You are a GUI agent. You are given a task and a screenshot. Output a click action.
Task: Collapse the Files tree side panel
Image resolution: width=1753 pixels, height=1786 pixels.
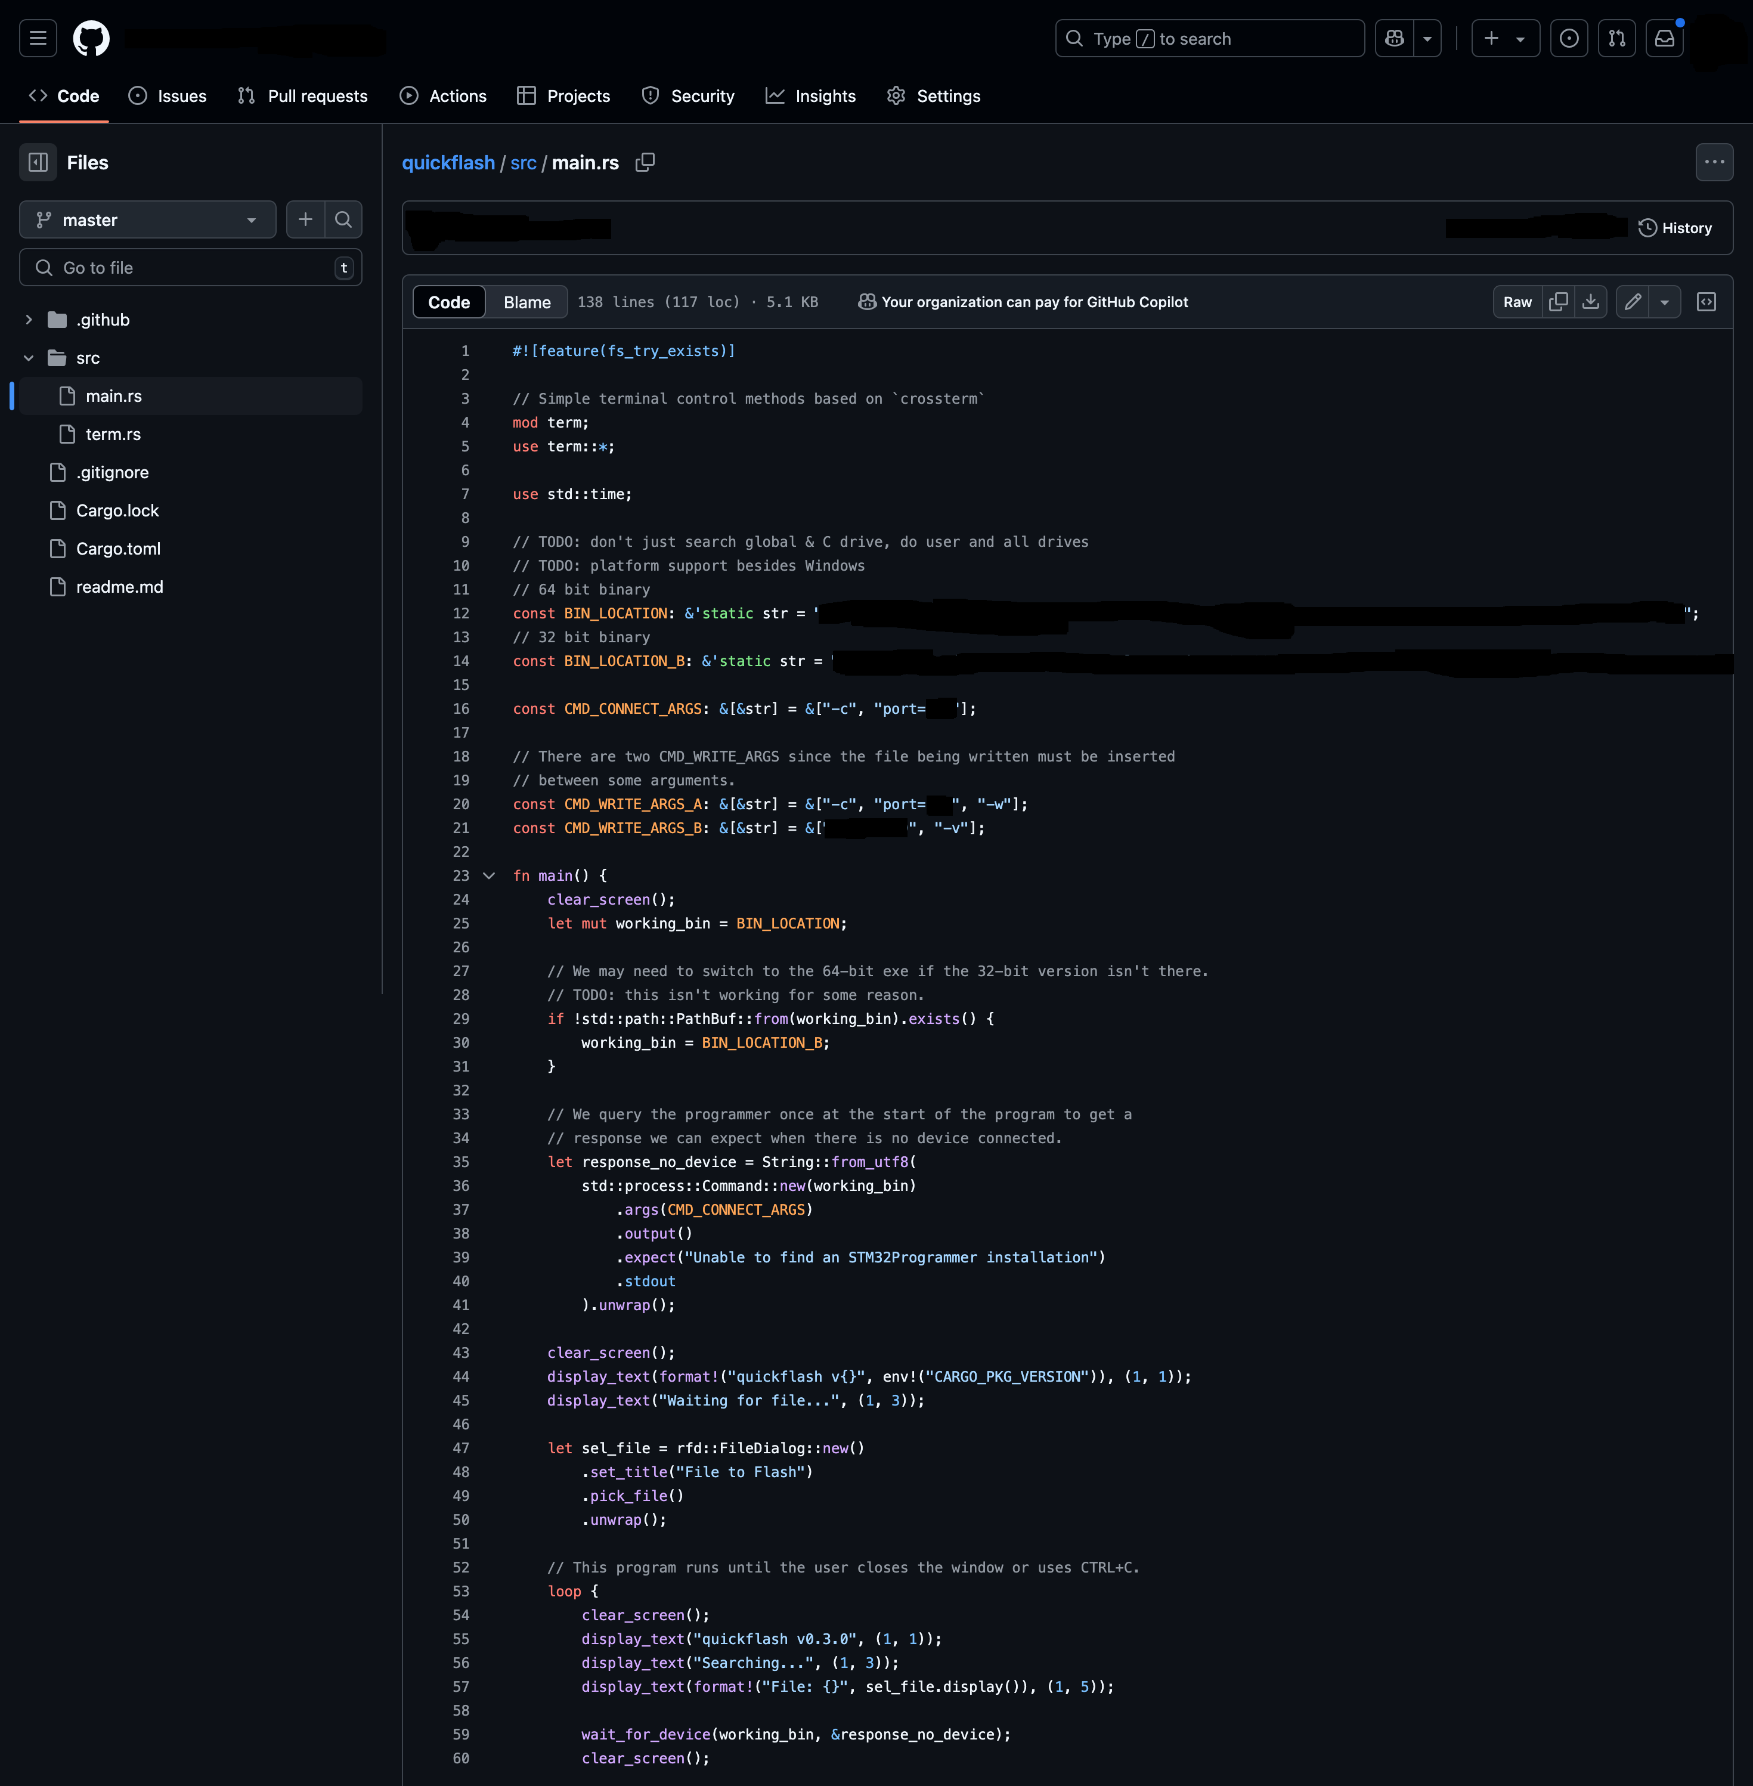pos(38,162)
